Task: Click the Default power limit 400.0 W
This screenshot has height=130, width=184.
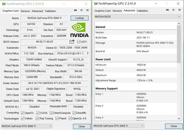Action: (x=141, y=70)
